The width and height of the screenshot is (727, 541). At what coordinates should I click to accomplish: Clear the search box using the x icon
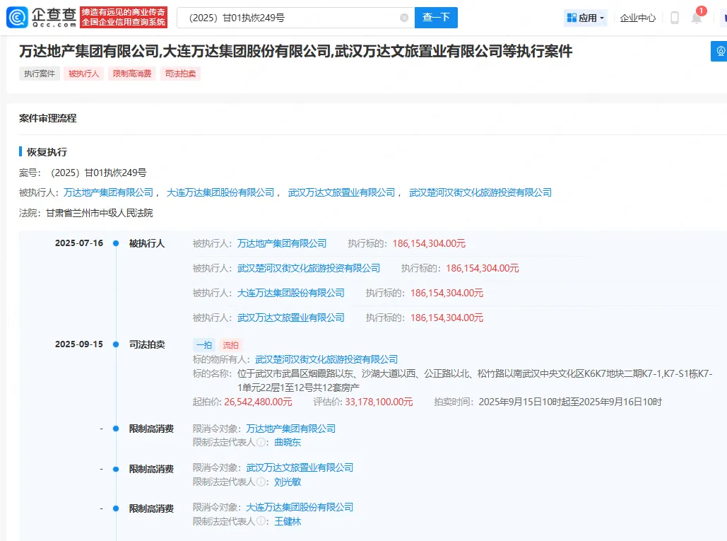(403, 17)
